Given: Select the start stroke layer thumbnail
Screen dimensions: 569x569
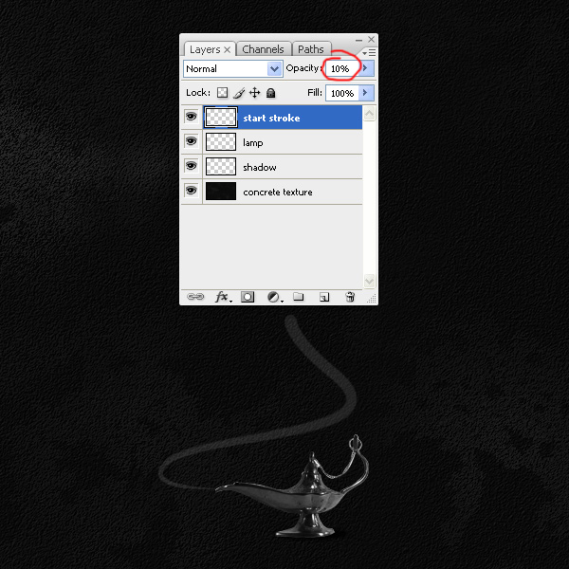Looking at the screenshot, I should [221, 118].
